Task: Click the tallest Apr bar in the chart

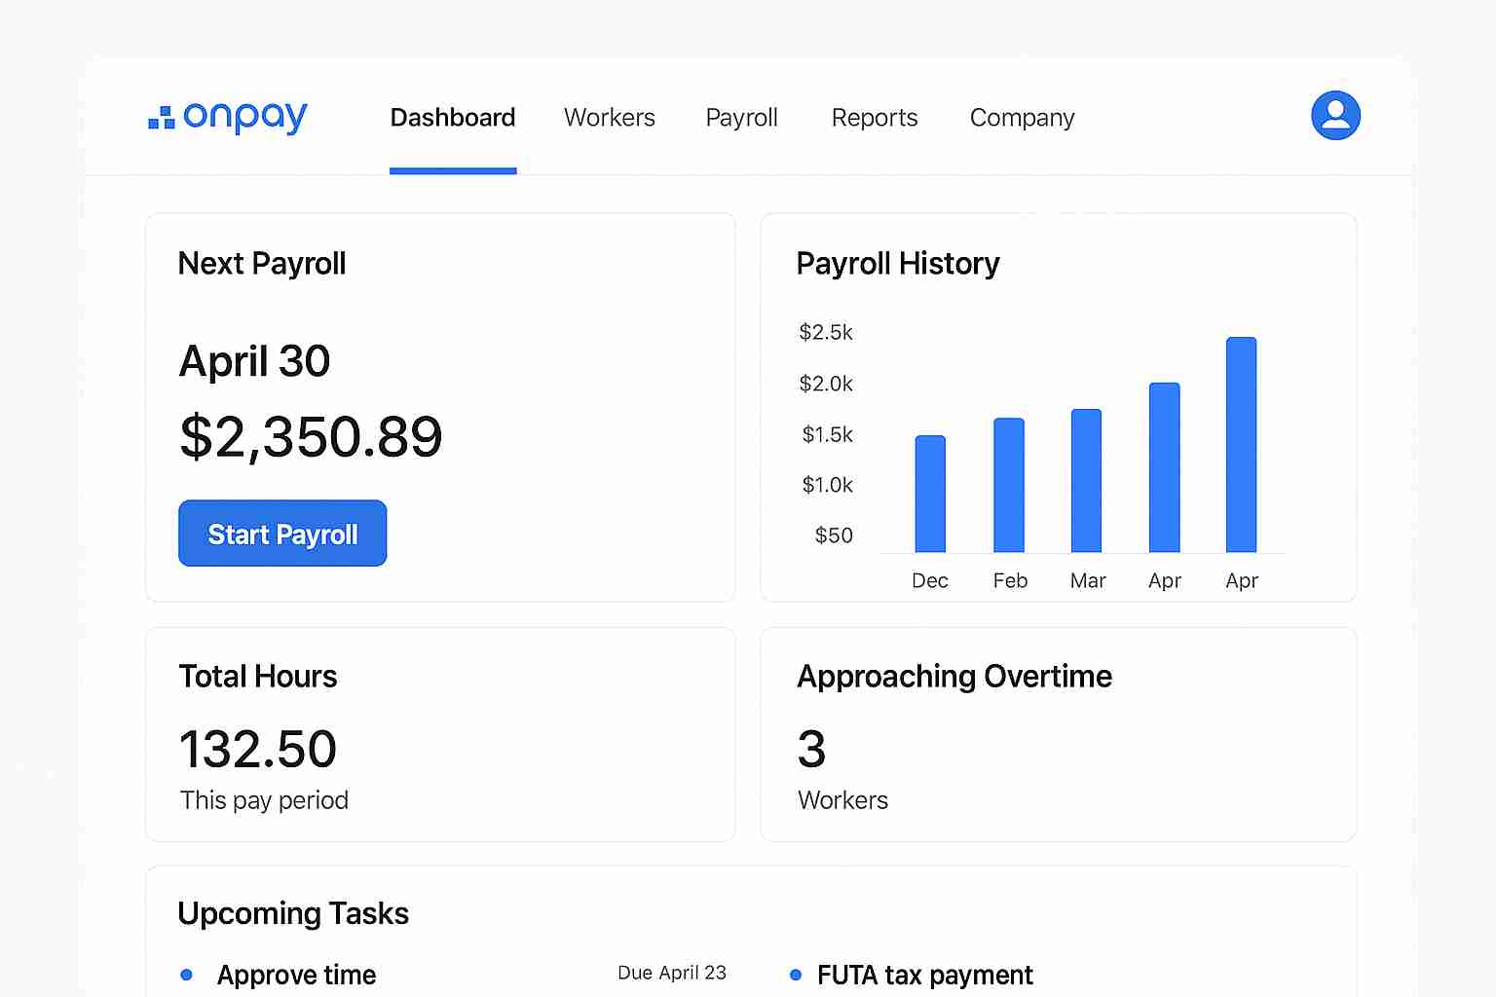Action: [x=1241, y=448]
